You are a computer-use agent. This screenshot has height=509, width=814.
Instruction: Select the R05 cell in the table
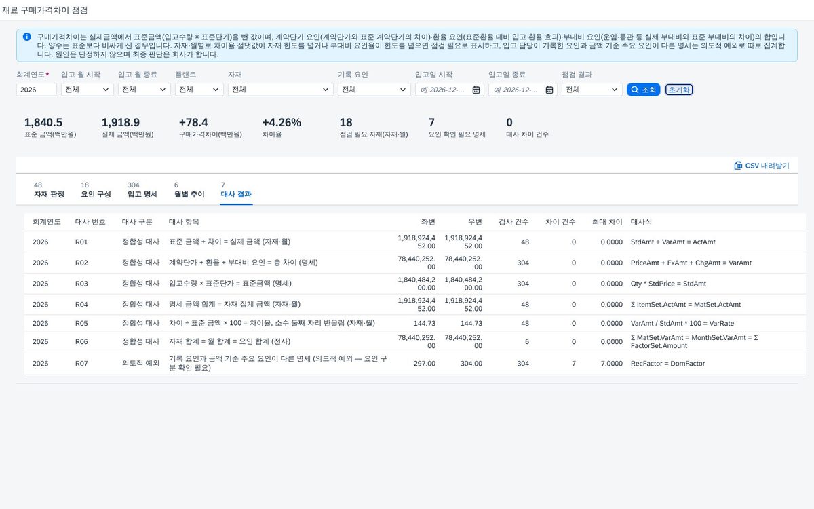(x=82, y=324)
